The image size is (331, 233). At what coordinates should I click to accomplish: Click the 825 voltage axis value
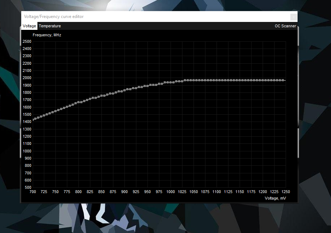(90, 192)
